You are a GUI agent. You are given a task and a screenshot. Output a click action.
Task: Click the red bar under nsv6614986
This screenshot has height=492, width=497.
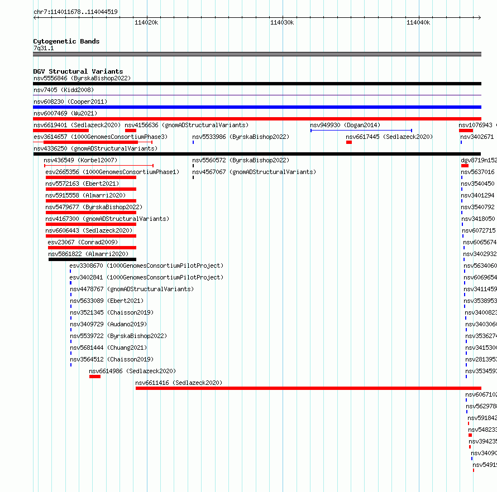tap(95, 377)
